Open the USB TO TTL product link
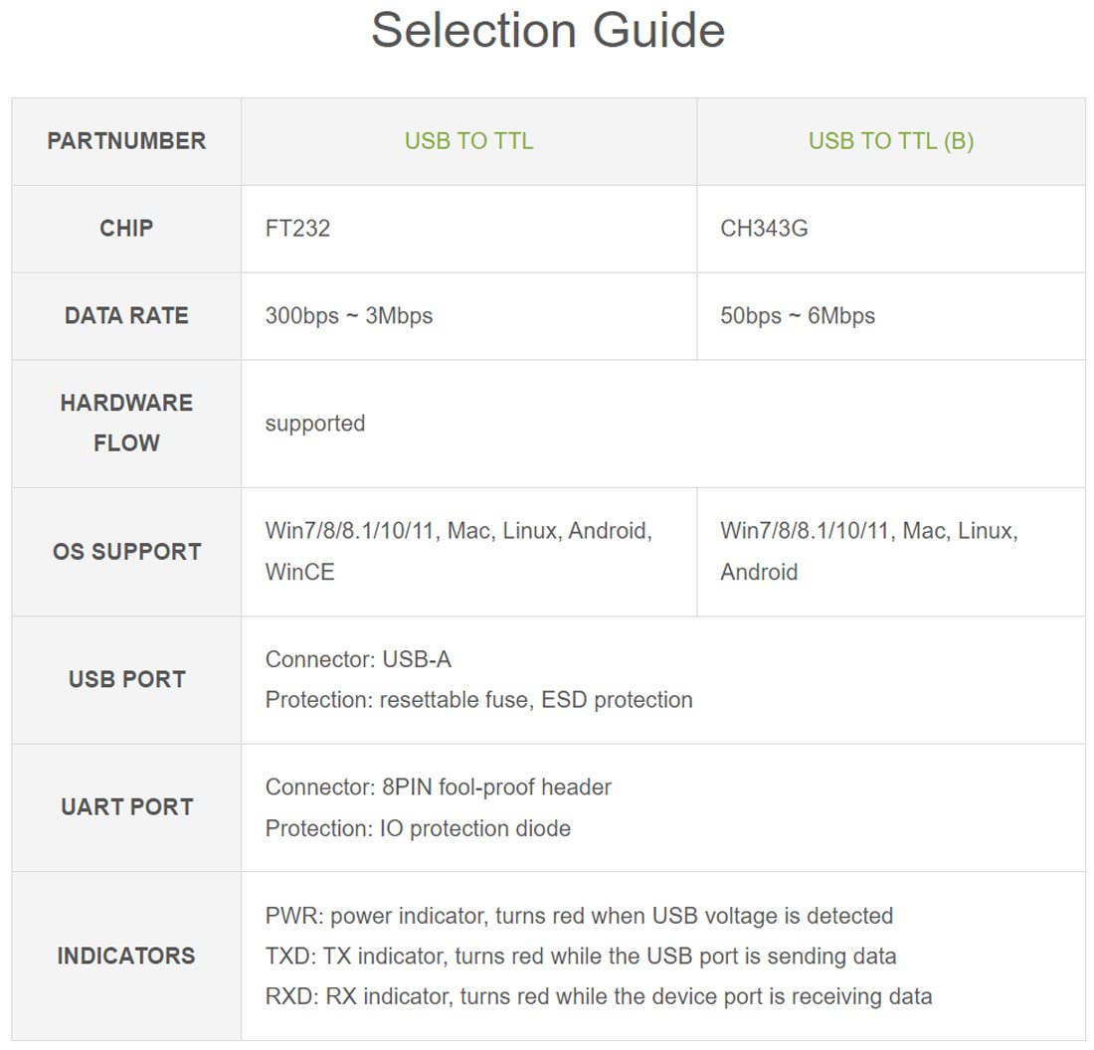This screenshot has height=1050, width=1094. coord(468,141)
